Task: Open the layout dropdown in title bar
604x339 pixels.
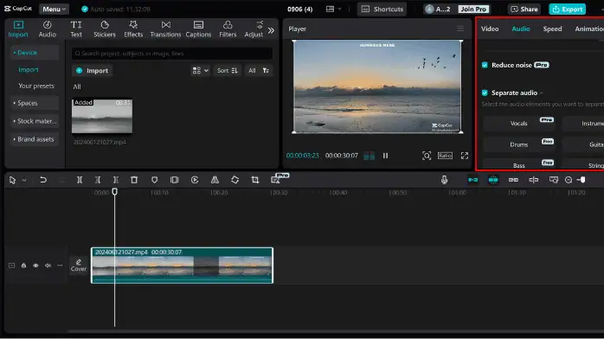Action: click(x=334, y=9)
